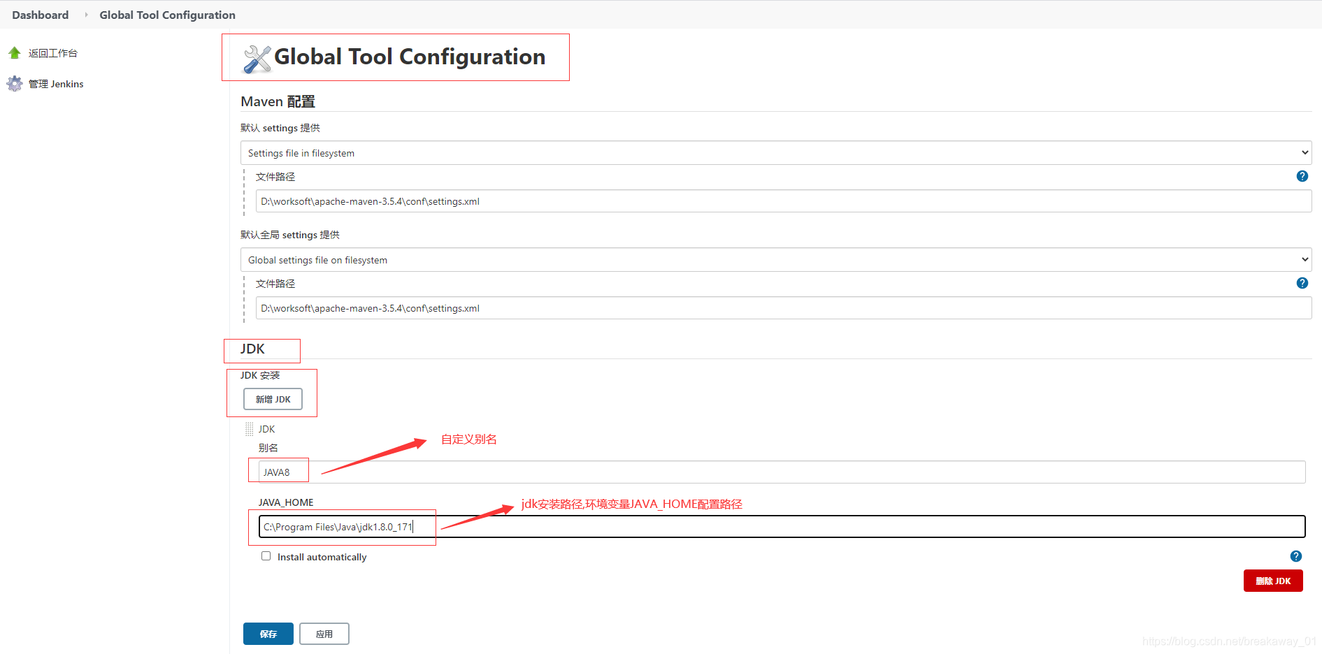
Task: Click the breadcrumb separator arrow after Dashboard
Action: point(86,15)
